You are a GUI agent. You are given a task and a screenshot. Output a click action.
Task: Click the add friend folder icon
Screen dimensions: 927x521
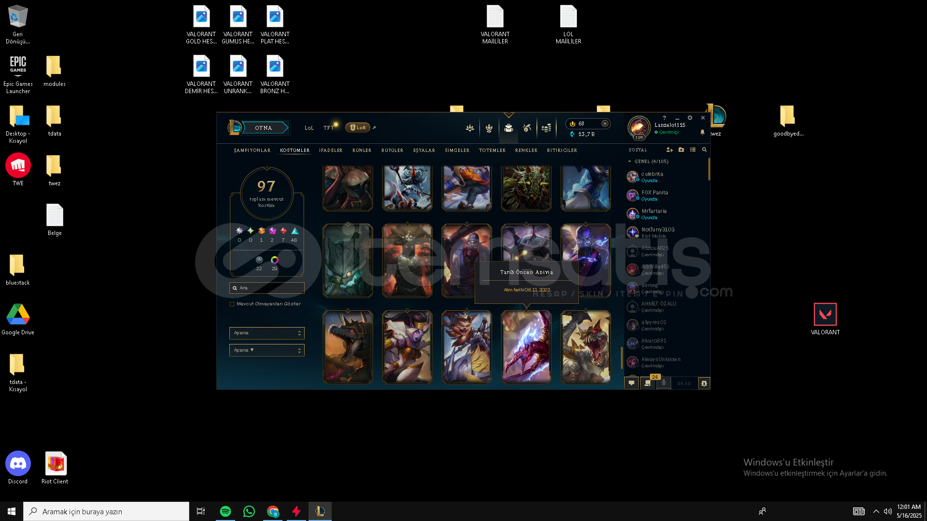[681, 150]
